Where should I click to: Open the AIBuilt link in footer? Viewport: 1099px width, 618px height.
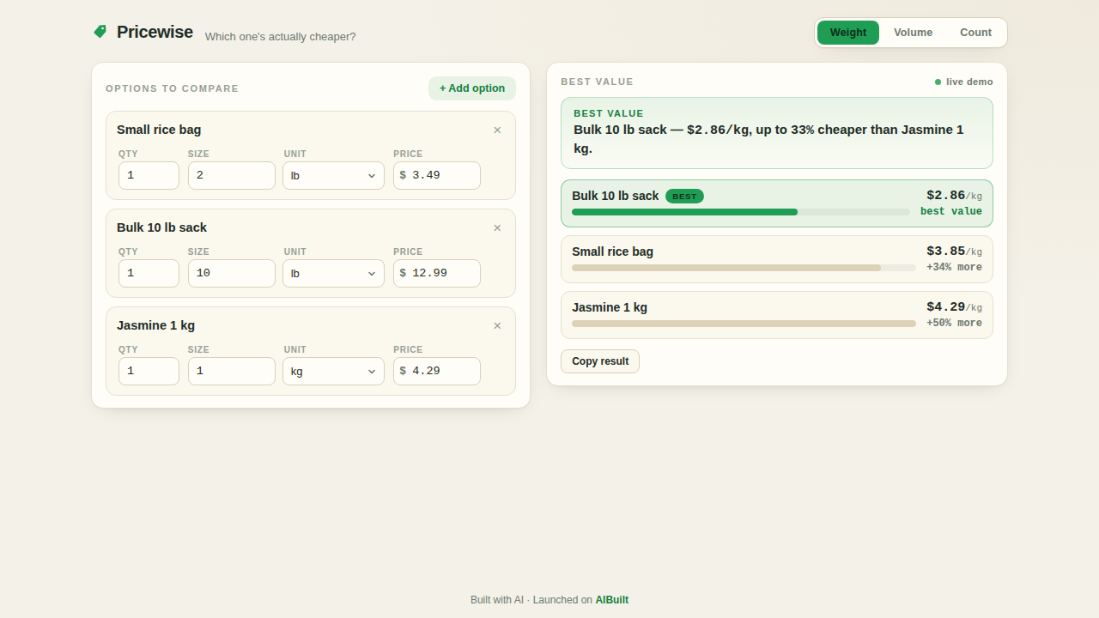point(612,600)
